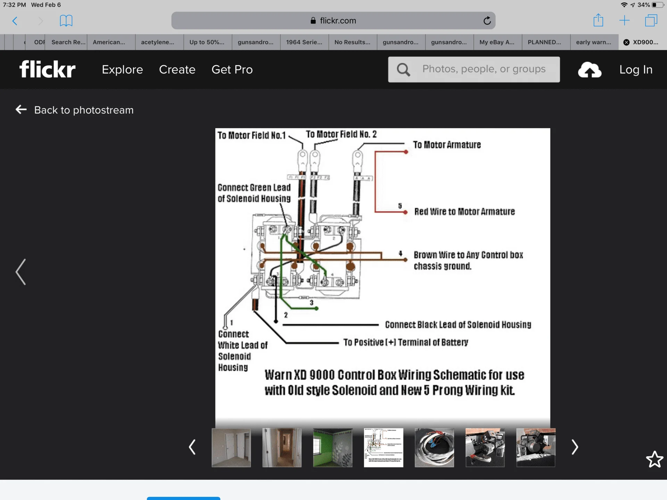Viewport: 667px width, 500px height.
Task: Tap the battery status icon
Action: [658, 5]
